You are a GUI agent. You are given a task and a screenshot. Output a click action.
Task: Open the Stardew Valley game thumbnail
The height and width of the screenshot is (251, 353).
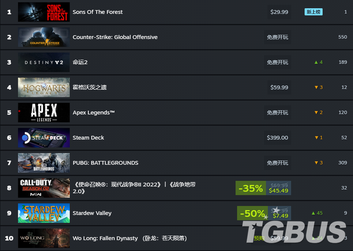coord(44,213)
